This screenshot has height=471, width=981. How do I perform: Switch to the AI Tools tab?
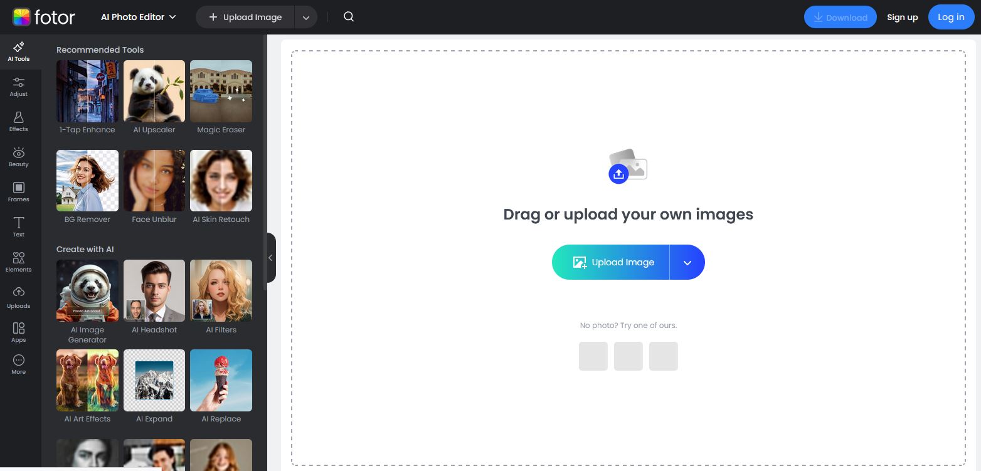point(18,51)
